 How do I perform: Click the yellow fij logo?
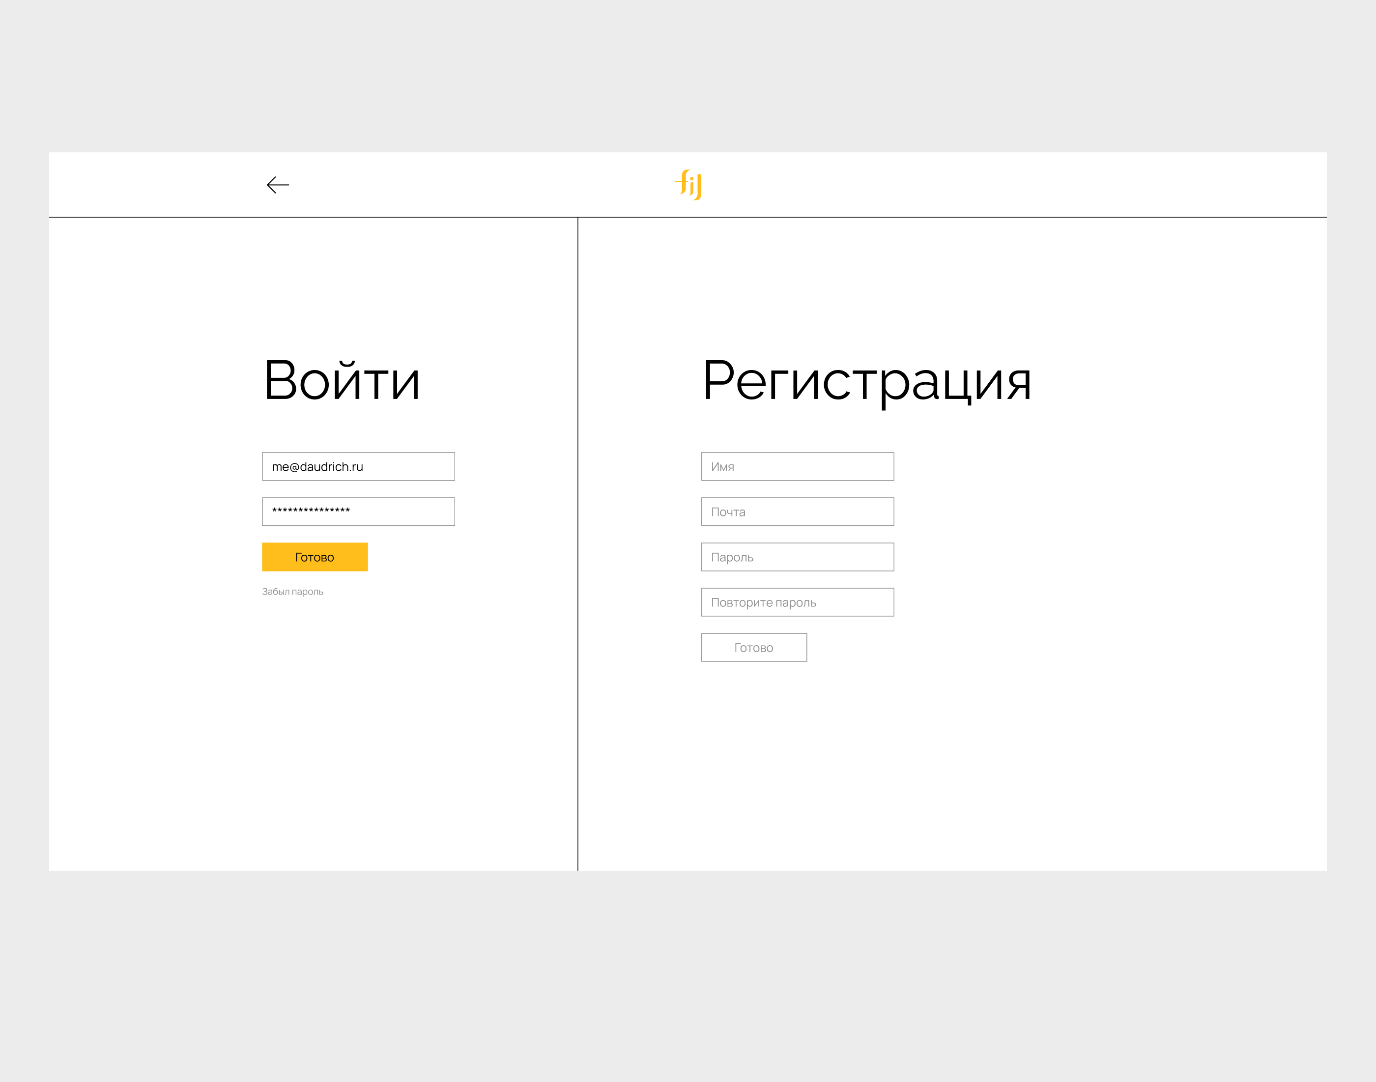coord(688,184)
